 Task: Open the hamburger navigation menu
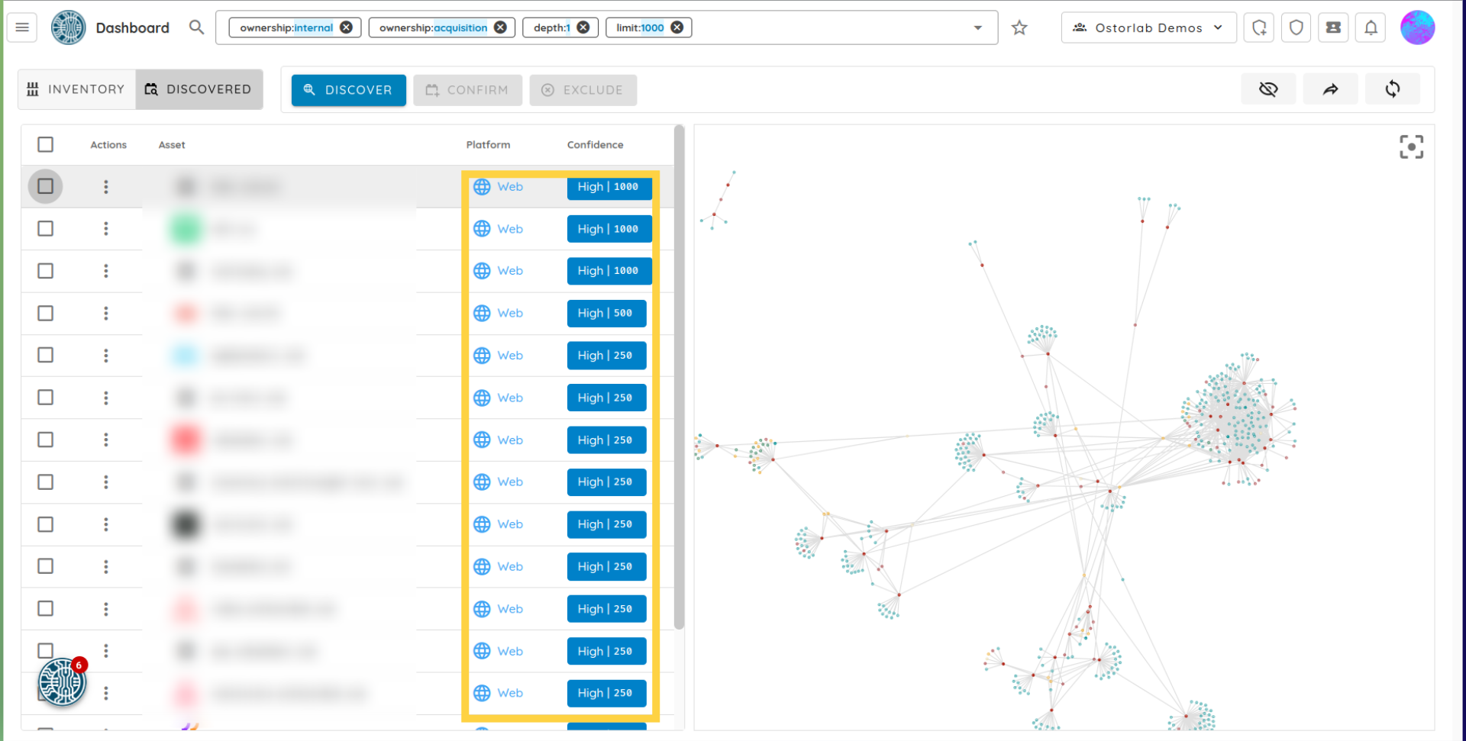22,27
